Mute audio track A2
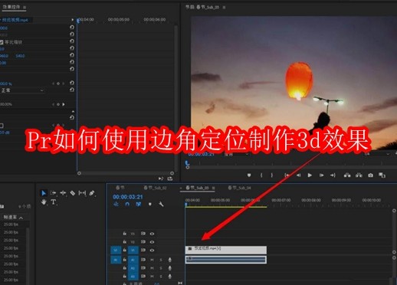The height and width of the screenshot is (285, 397). [x=152, y=268]
